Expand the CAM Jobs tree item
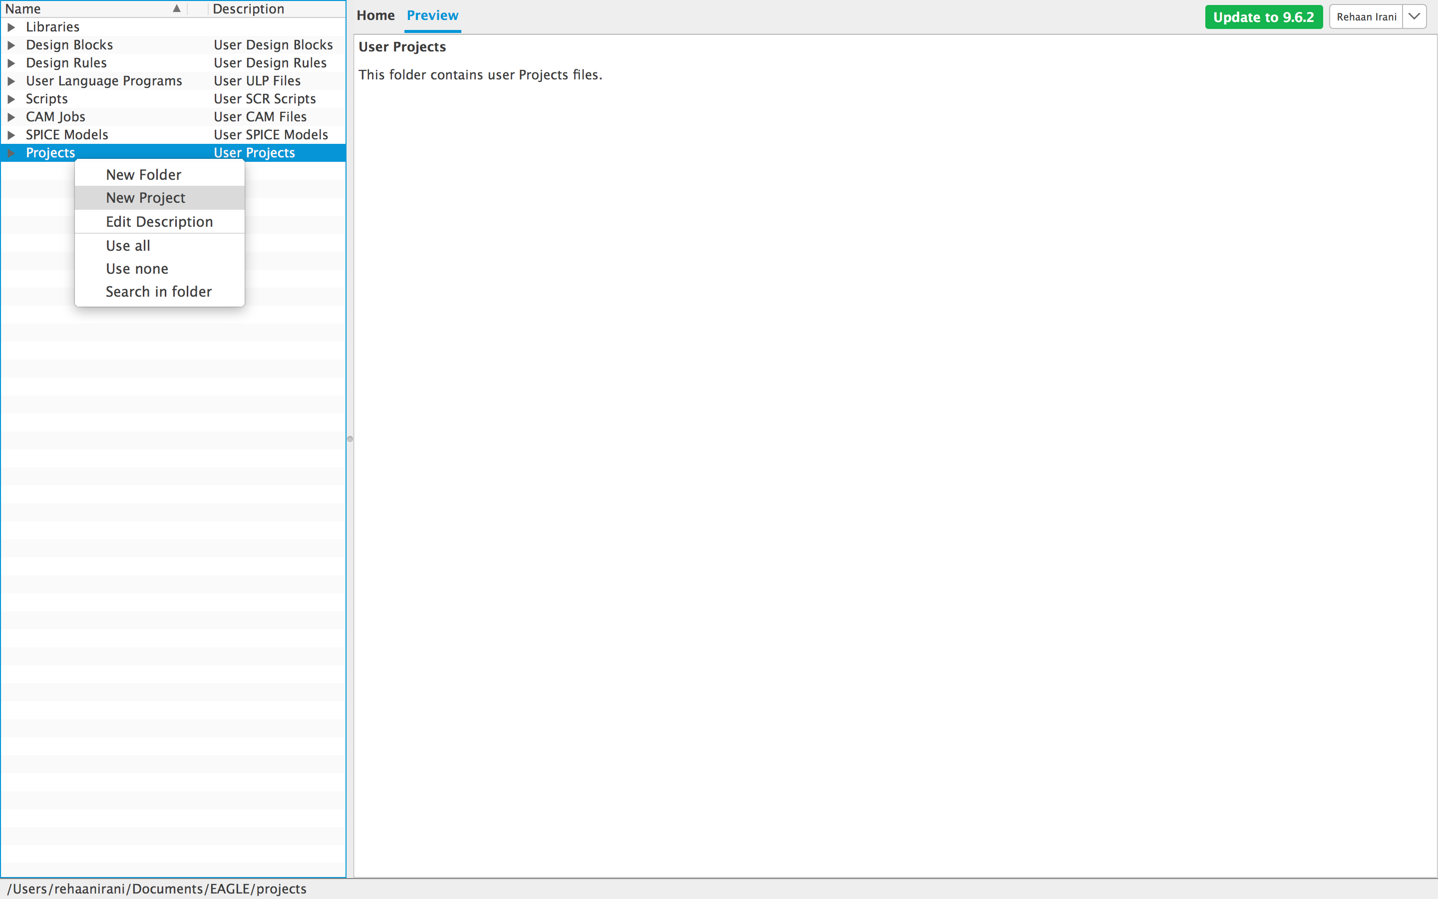Screen dimensions: 1438x899 pyautogui.click(x=12, y=116)
